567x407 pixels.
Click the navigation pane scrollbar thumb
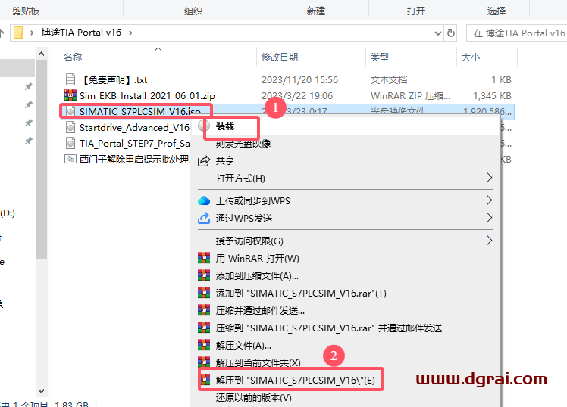coord(41,160)
